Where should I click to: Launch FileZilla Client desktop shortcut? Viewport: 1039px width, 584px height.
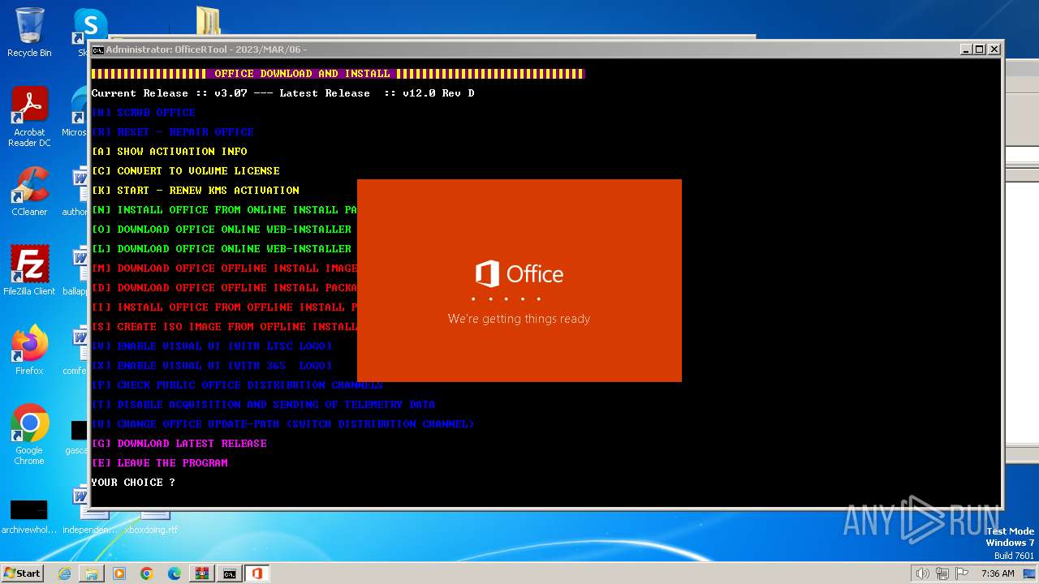29,270
